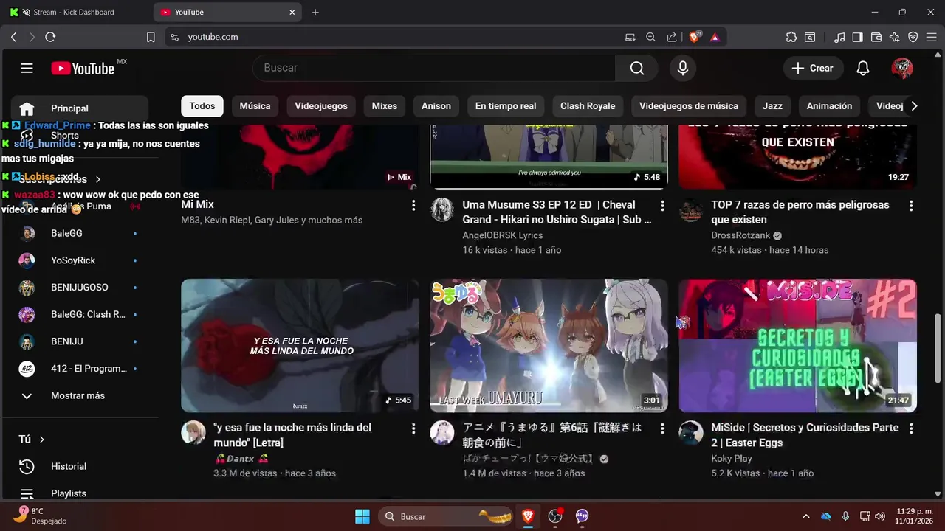Open AngelOBRSK Lyrics channel avatar
The height and width of the screenshot is (531, 945).
click(x=442, y=209)
